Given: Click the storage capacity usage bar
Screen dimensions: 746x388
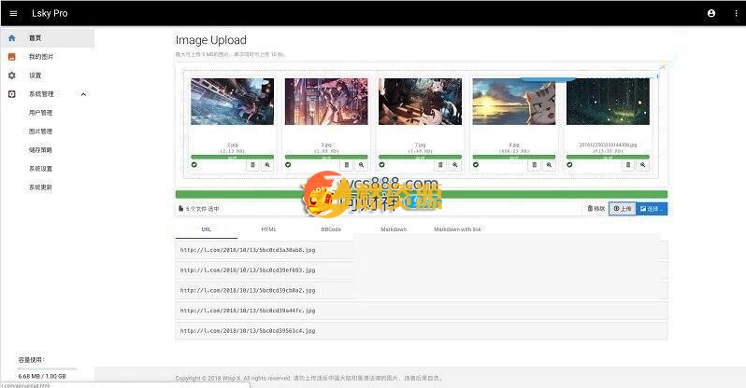Looking at the screenshot, I should (47, 368).
